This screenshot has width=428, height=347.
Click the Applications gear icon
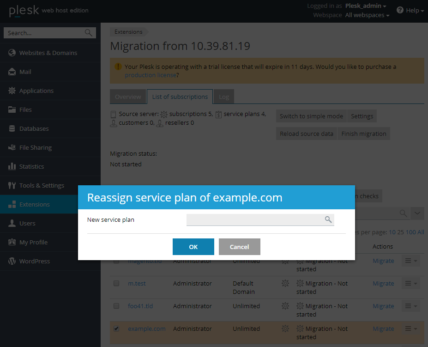(12, 91)
